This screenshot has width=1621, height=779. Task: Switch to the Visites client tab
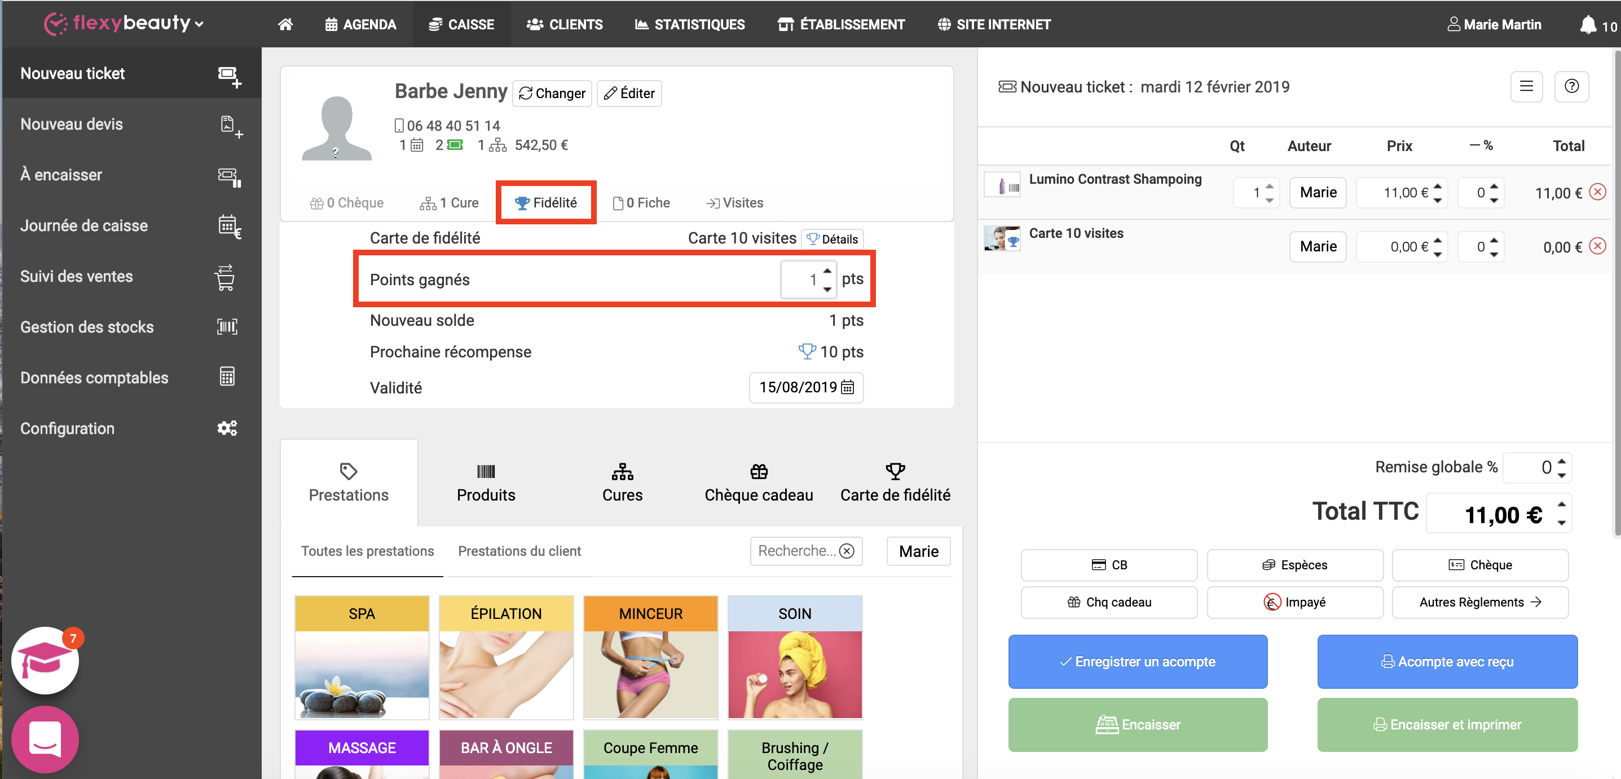[734, 202]
